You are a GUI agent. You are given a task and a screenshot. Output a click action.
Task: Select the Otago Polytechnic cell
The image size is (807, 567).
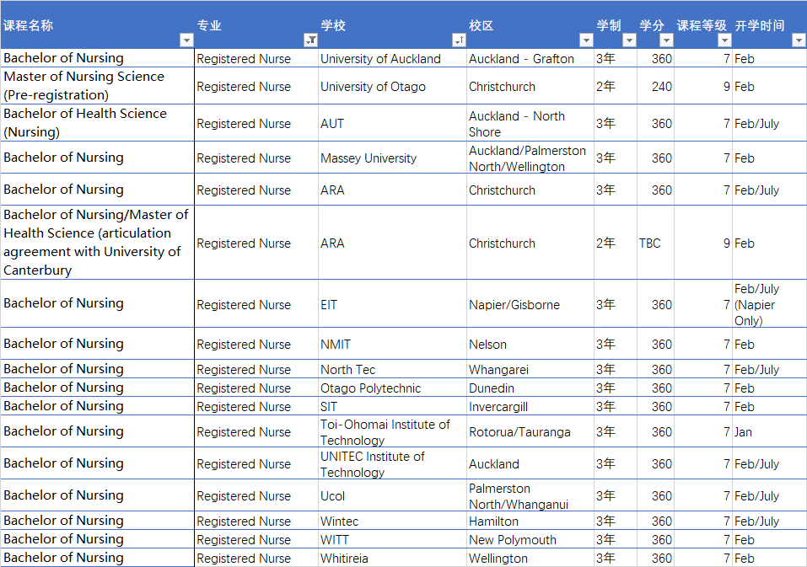click(x=392, y=388)
